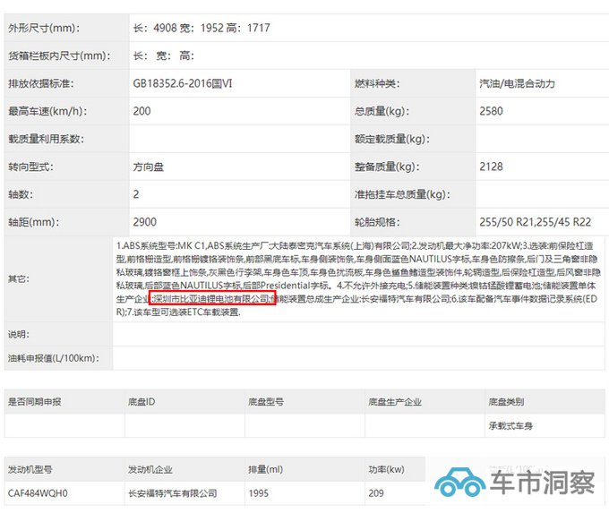This screenshot has width=609, height=513.
Task: Click the 总质量(kg) label
Action: click(x=382, y=111)
